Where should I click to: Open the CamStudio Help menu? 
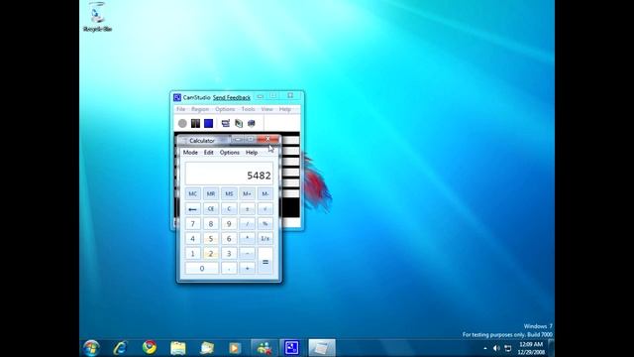(284, 109)
